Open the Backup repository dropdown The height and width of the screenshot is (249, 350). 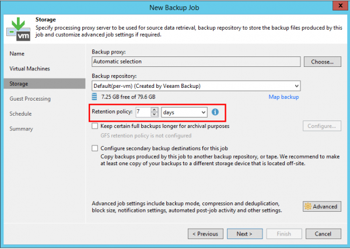click(297, 86)
